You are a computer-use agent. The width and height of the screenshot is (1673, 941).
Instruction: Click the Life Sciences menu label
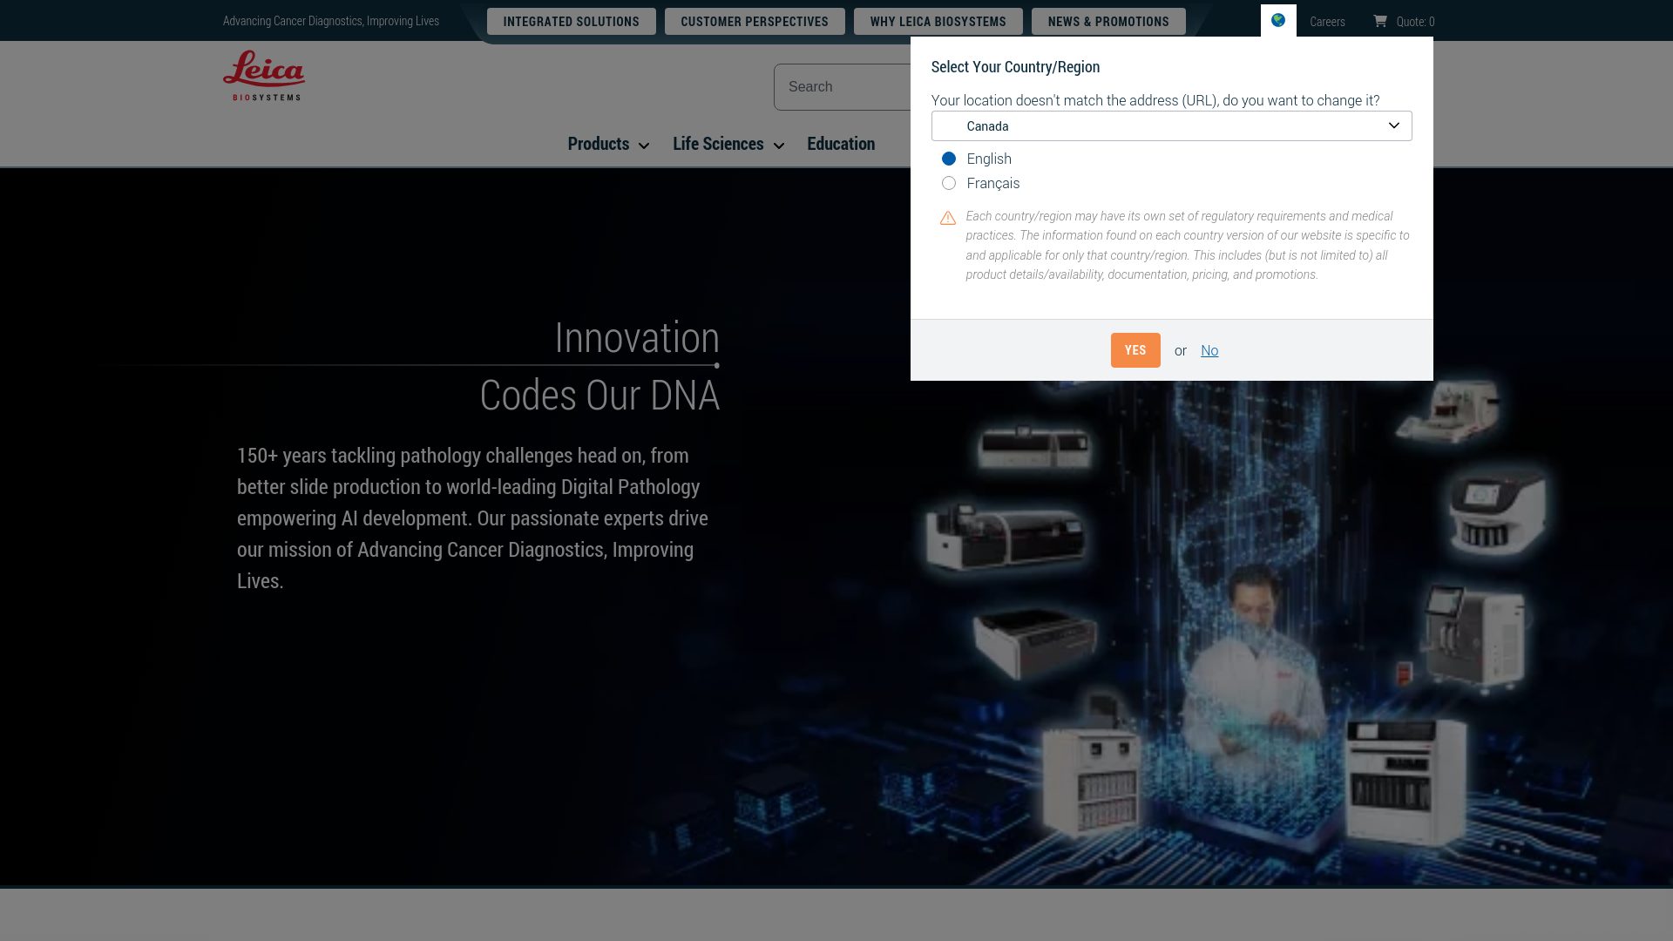click(x=718, y=144)
